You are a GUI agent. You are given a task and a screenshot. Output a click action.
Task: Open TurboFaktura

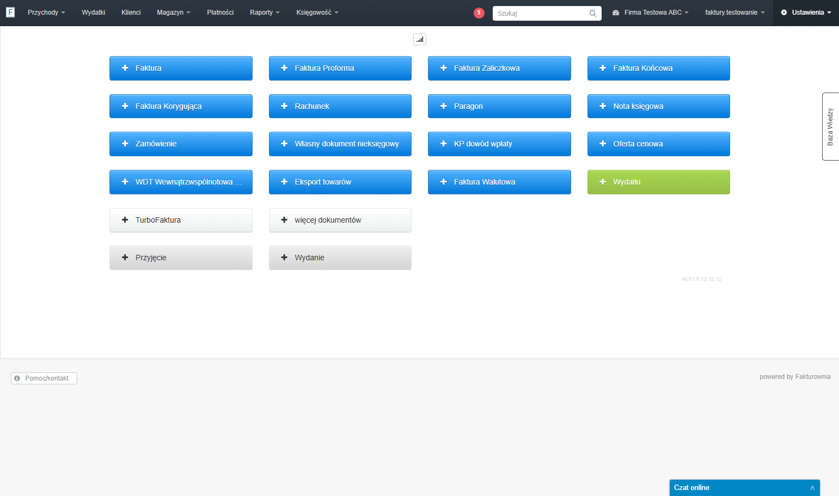181,220
